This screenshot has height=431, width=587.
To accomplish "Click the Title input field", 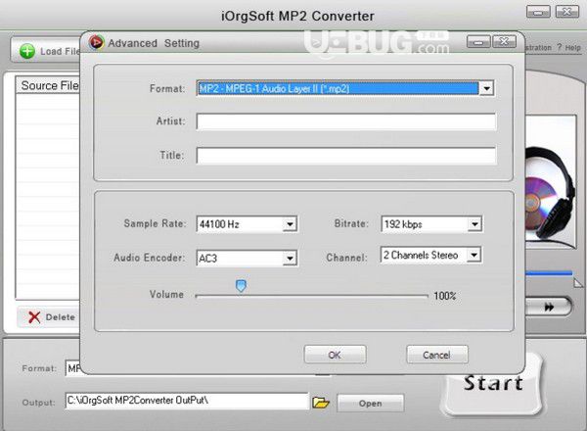I will [x=346, y=155].
